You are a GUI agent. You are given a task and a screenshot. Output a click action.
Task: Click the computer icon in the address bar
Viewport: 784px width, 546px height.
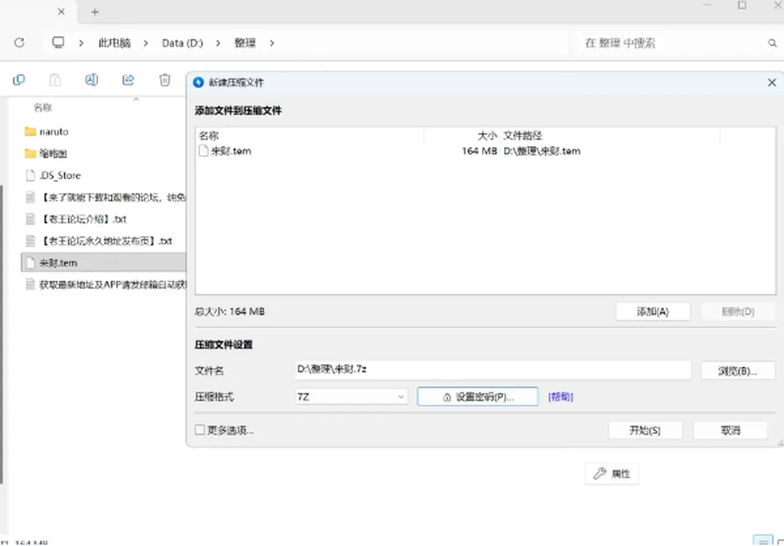point(58,42)
